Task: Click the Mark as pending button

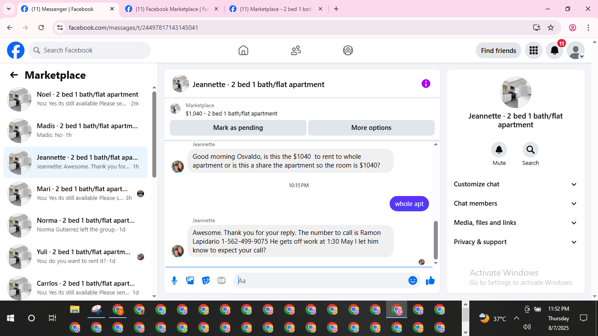Action: click(x=238, y=128)
